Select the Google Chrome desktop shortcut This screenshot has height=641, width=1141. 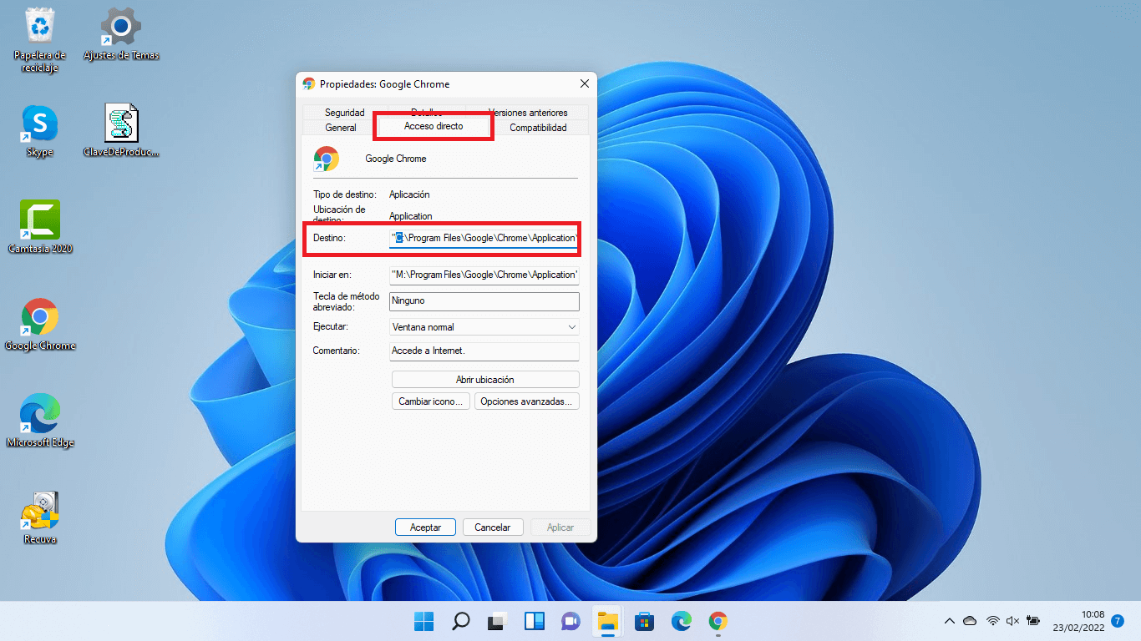pyautogui.click(x=39, y=325)
